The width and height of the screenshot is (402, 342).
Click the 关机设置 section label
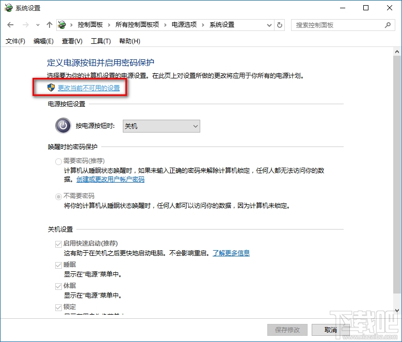coord(60,229)
